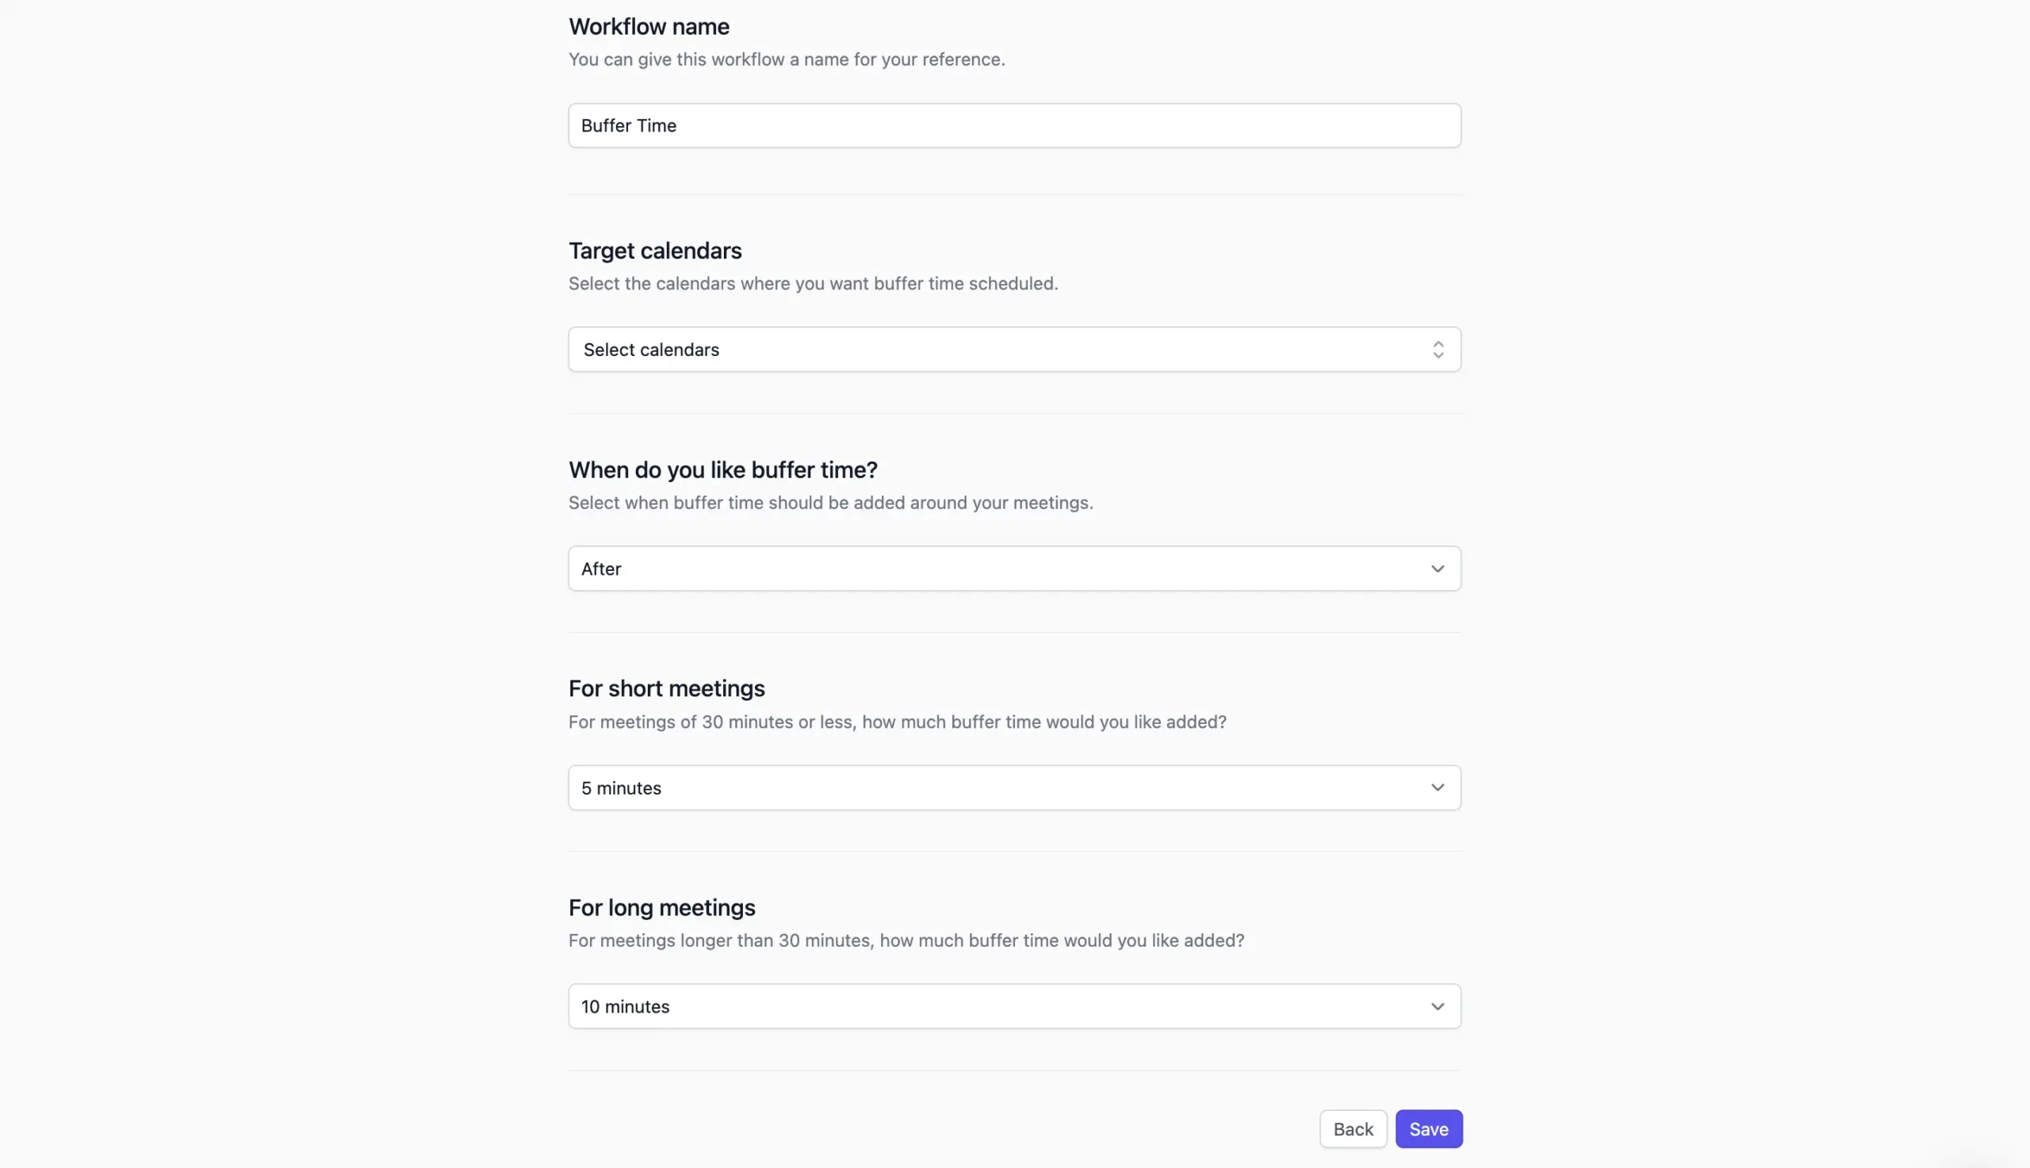Click the For long meetings heading
Screen dimensions: 2030x1168
click(x=661, y=907)
